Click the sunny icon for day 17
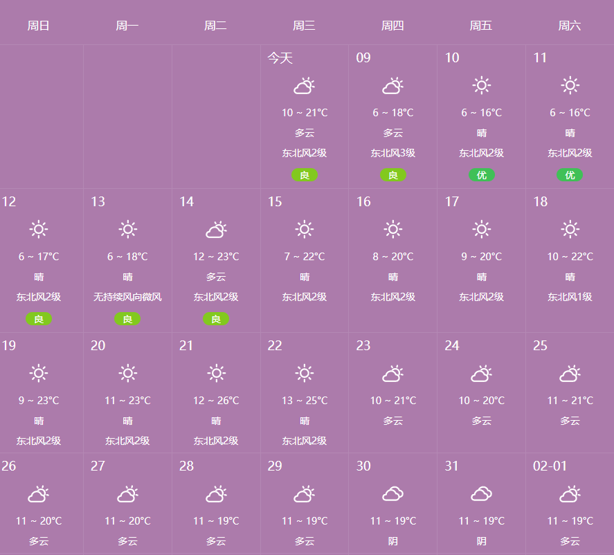 point(482,229)
